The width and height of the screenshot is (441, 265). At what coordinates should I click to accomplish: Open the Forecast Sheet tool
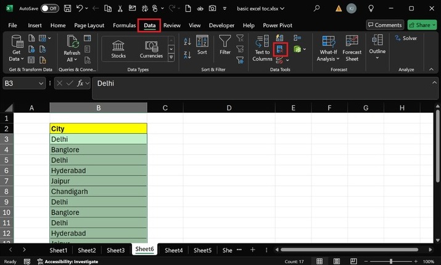(352, 48)
